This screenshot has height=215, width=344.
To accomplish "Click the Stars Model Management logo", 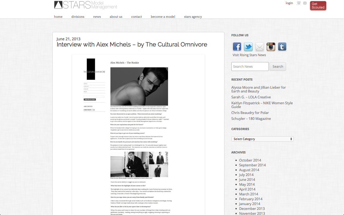I will [x=85, y=5].
